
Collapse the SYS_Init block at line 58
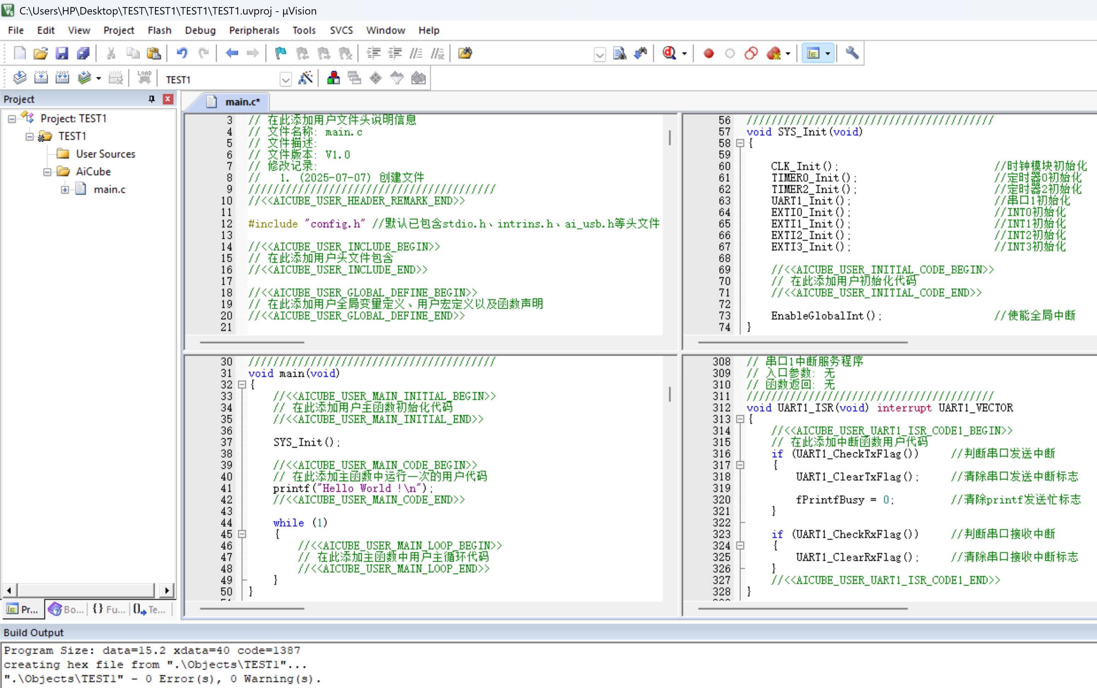(x=741, y=143)
